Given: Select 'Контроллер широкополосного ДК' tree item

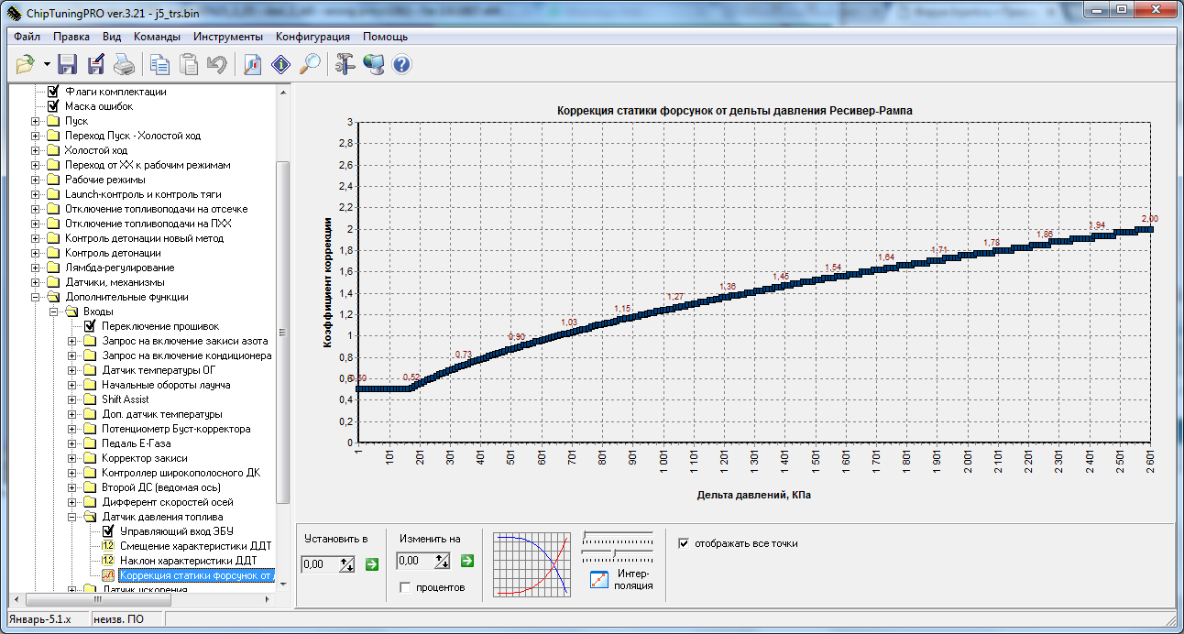Looking at the screenshot, I should (181, 473).
